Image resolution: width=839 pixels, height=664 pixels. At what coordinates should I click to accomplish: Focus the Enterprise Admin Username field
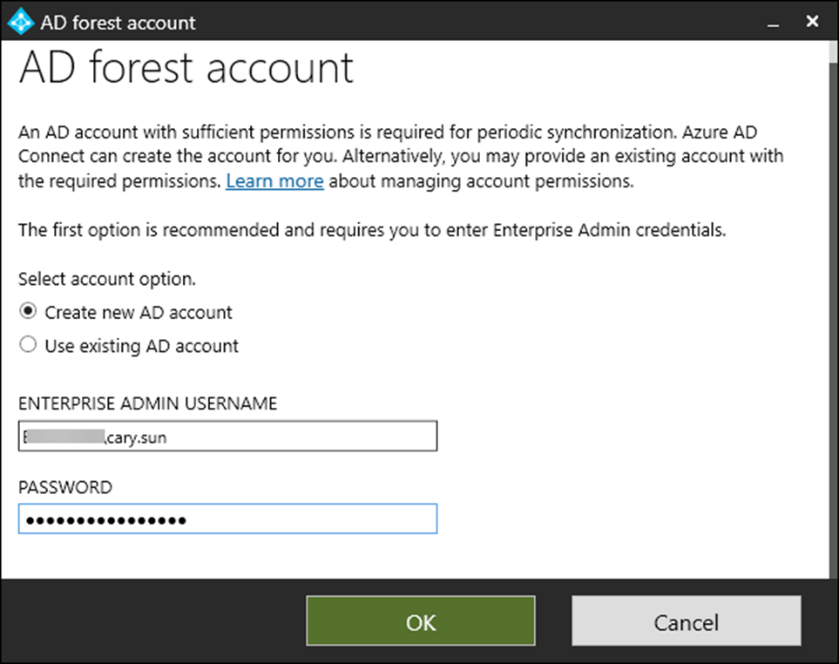click(227, 437)
